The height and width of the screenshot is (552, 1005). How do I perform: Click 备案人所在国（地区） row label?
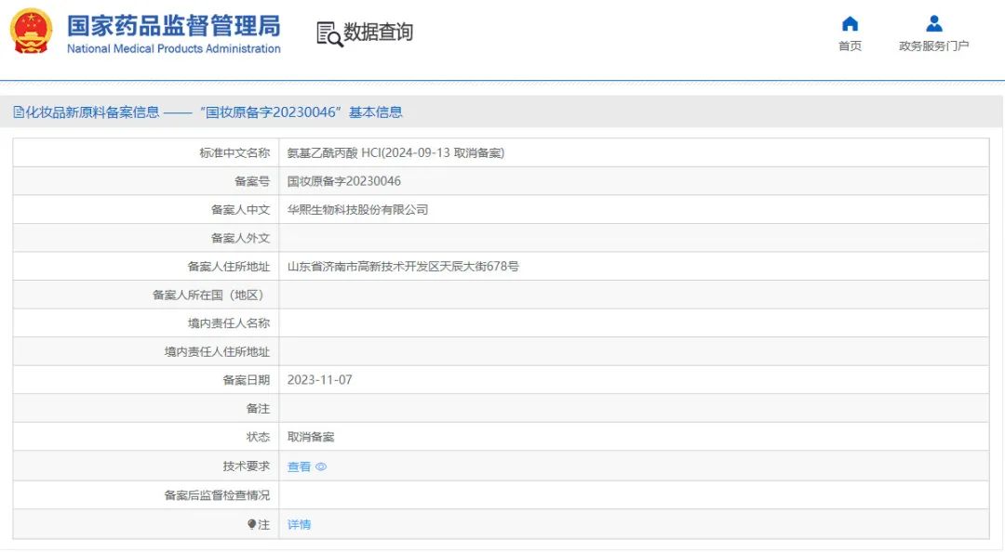(x=208, y=296)
